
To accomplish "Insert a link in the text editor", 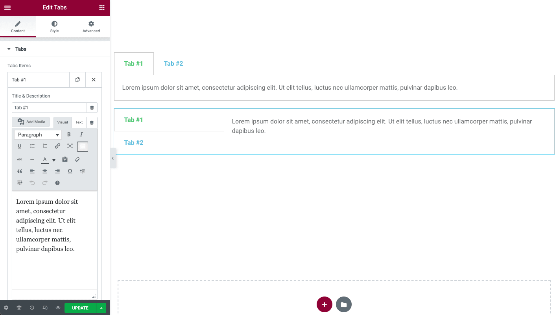I will pyautogui.click(x=57, y=146).
